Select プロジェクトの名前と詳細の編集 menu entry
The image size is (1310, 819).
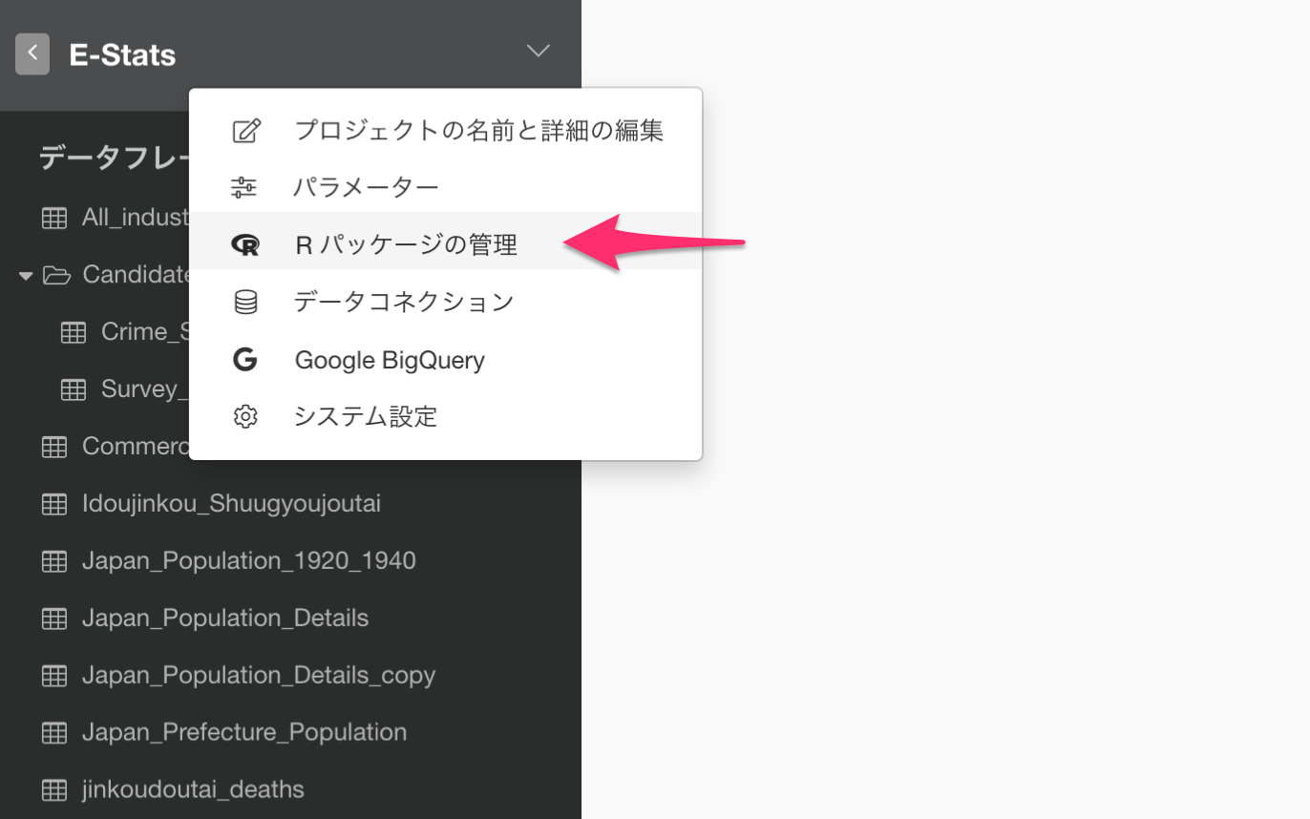[x=445, y=131]
